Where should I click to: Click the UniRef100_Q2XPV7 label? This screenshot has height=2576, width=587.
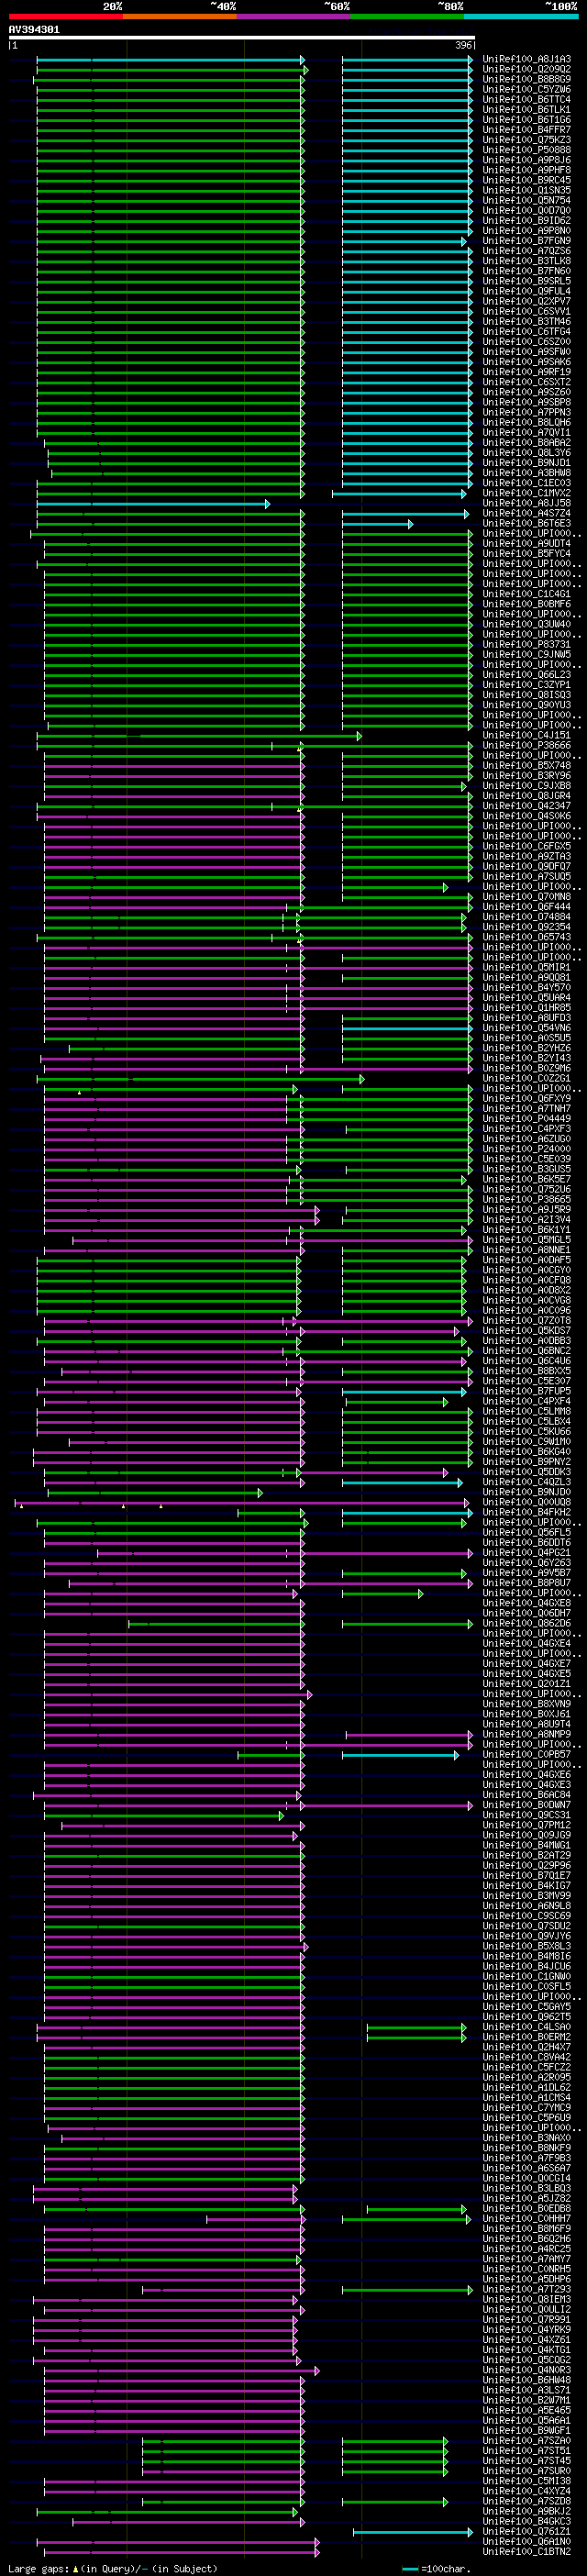pyautogui.click(x=527, y=301)
